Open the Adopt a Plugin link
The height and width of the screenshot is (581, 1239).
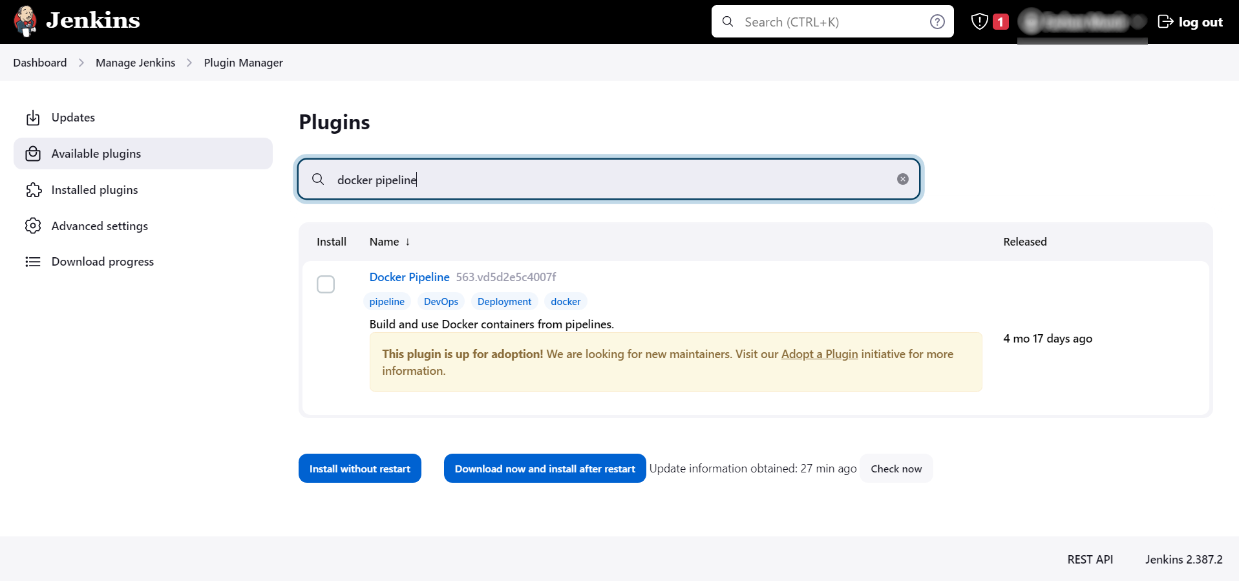(x=820, y=354)
